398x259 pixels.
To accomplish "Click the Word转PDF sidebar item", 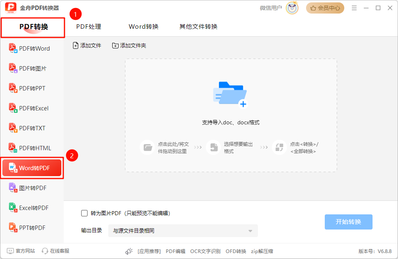I will coord(32,168).
